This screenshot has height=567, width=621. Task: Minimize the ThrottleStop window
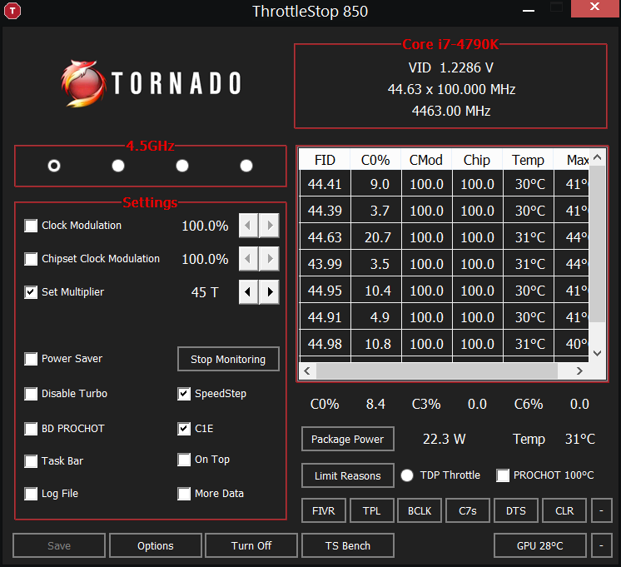[529, 11]
